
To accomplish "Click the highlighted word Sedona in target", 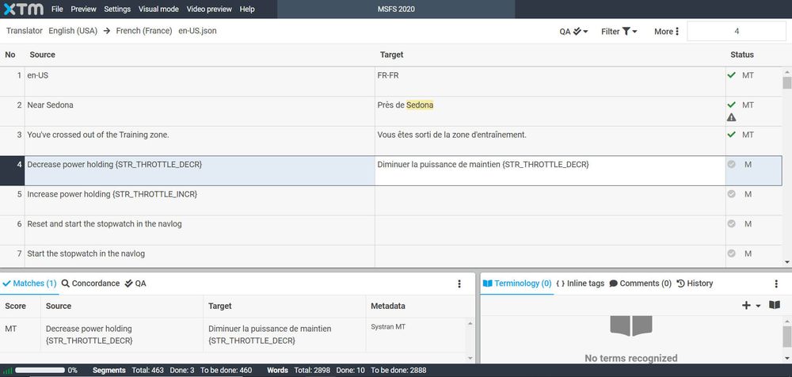I will point(420,105).
